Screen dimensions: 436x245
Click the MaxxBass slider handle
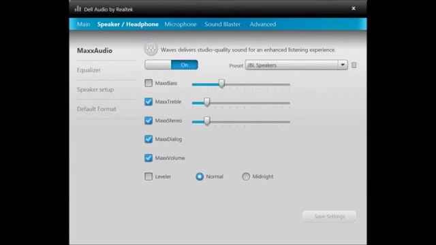tap(221, 83)
